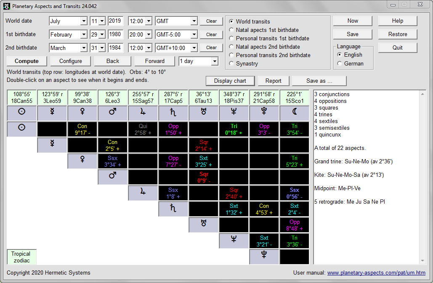433x283 pixels.
Task: Select the Sun glyph in the top planet row
Action: click(21, 113)
